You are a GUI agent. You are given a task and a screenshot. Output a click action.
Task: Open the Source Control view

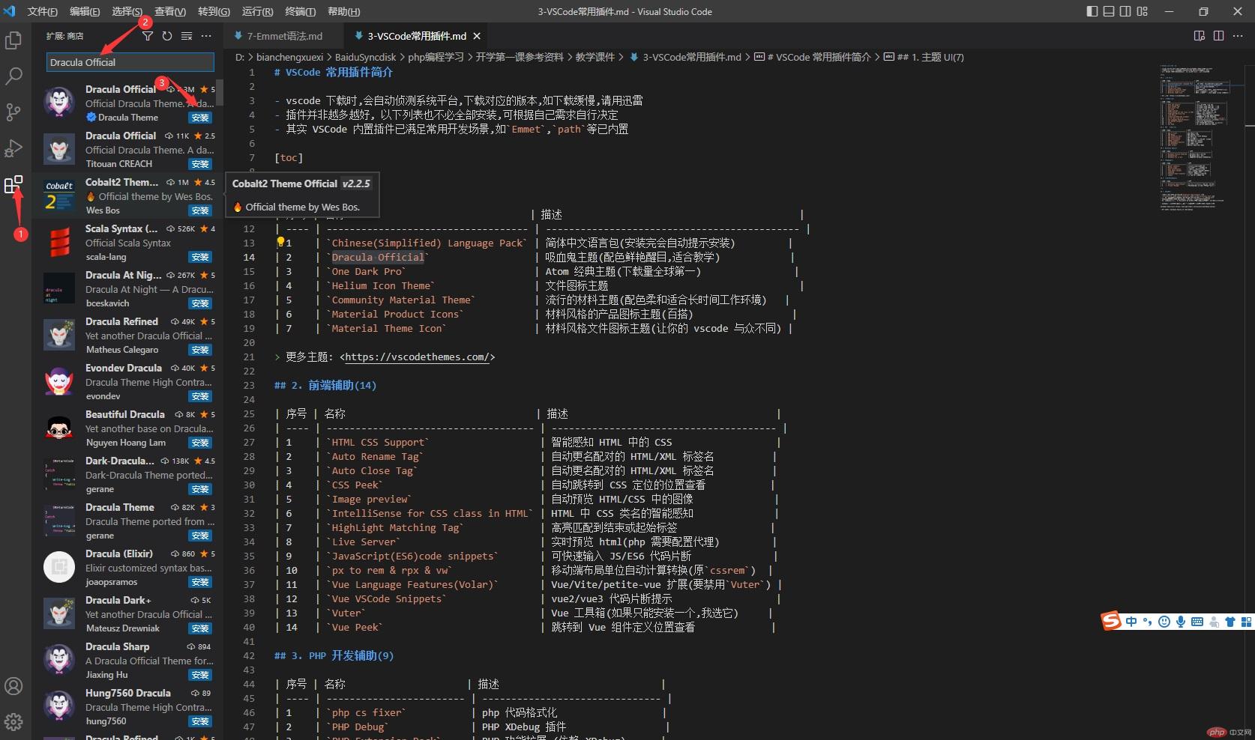[13, 112]
